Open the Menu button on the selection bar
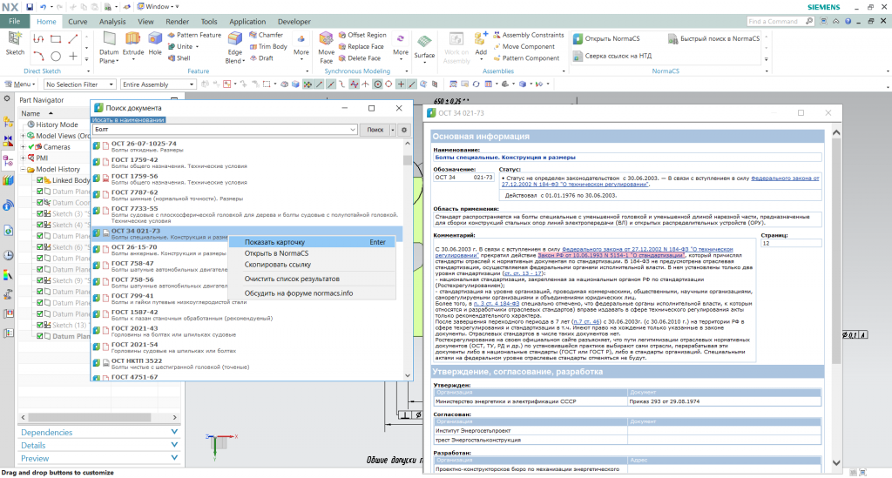This screenshot has height=478, width=892. point(21,84)
